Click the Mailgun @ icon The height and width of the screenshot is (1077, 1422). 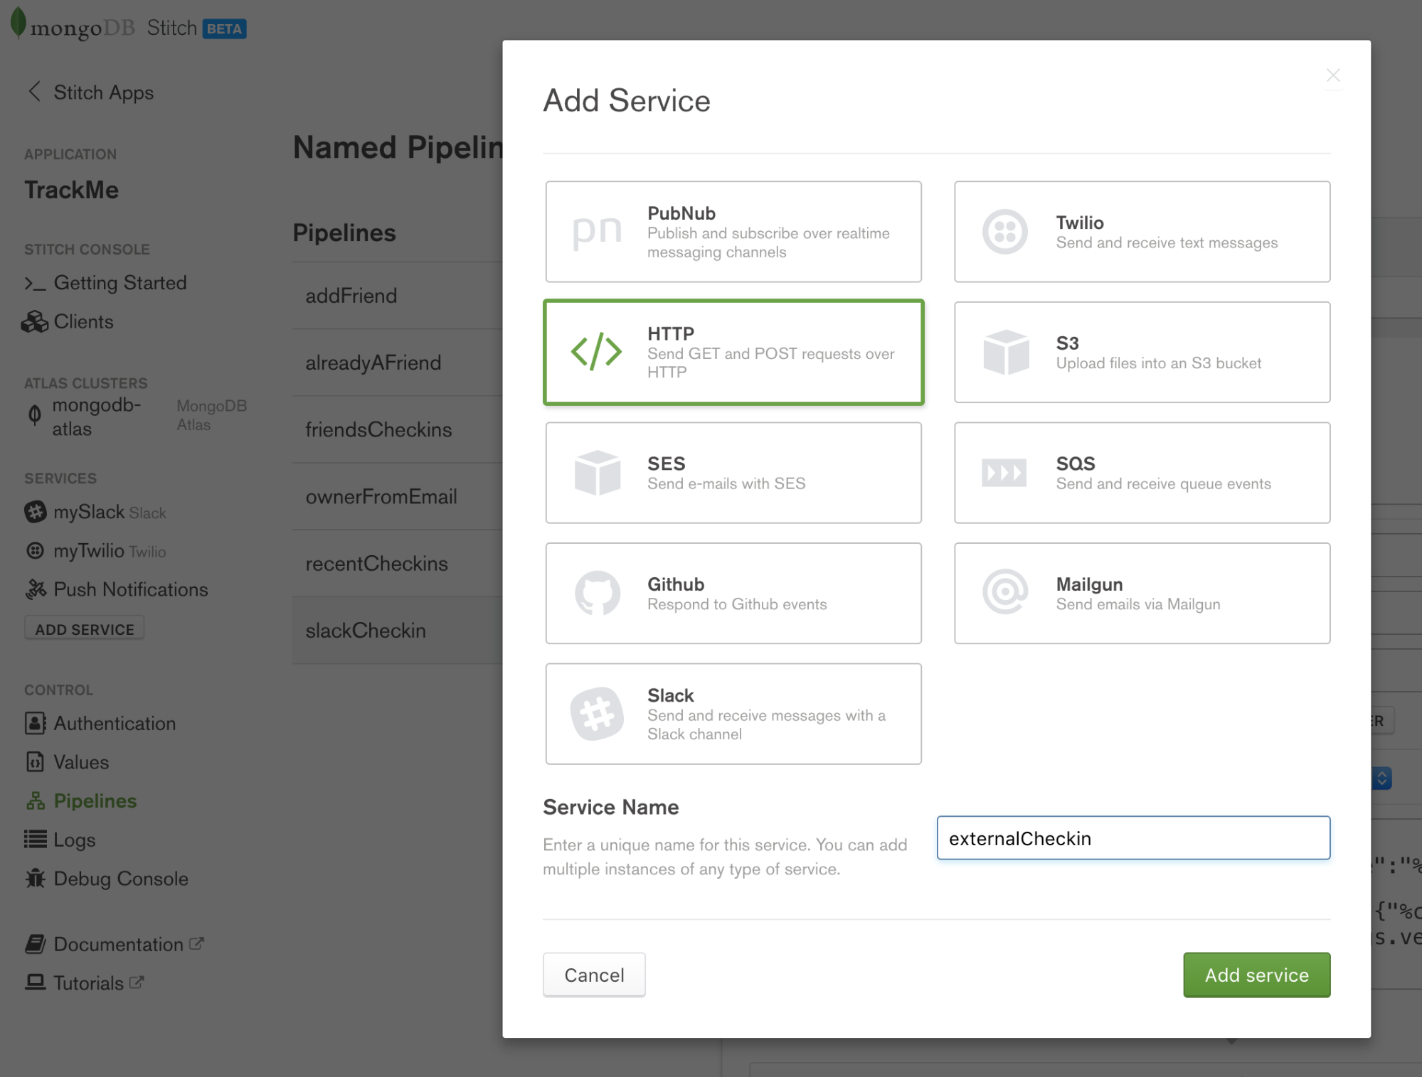(x=1004, y=593)
